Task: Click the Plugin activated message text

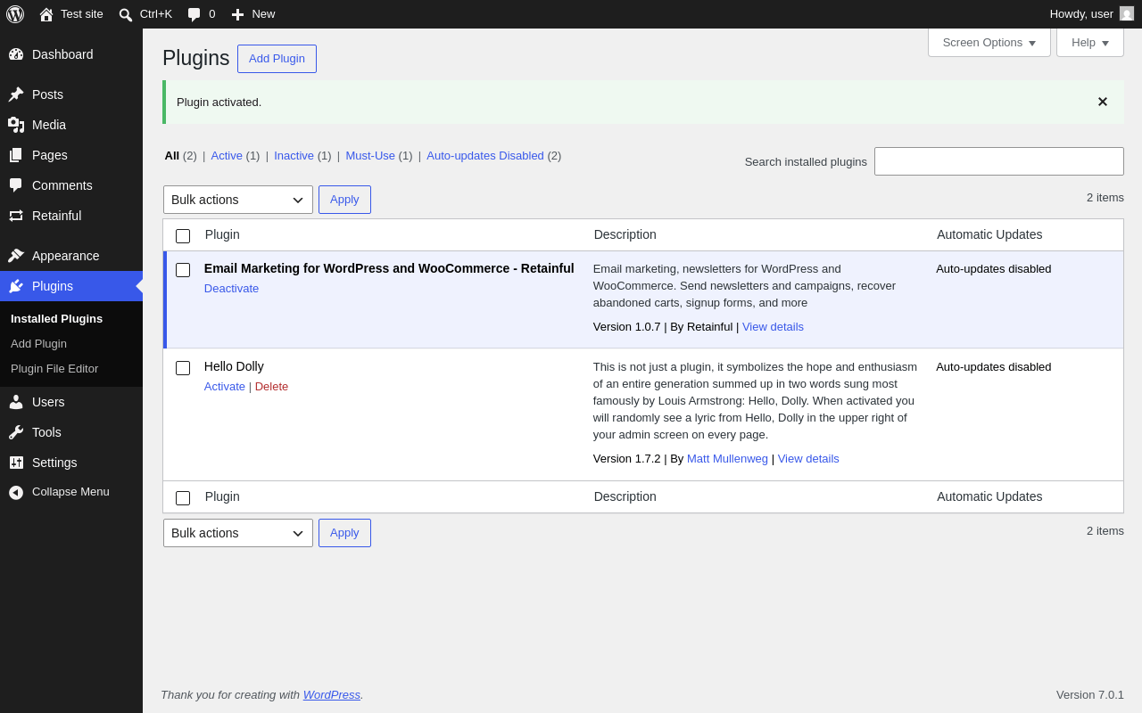Action: pos(219,102)
